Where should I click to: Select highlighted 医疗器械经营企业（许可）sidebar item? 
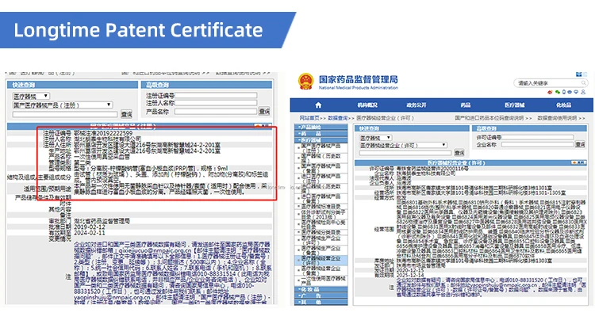tap(321, 261)
